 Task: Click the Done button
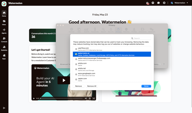146,86
